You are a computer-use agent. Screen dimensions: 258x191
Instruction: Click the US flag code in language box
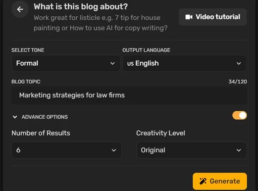[x=130, y=64]
